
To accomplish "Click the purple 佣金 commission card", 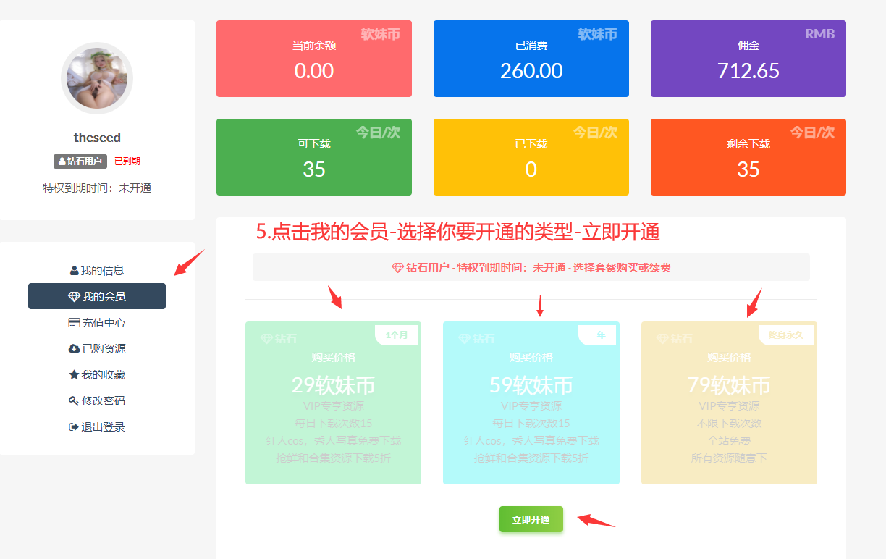I will pyautogui.click(x=748, y=59).
